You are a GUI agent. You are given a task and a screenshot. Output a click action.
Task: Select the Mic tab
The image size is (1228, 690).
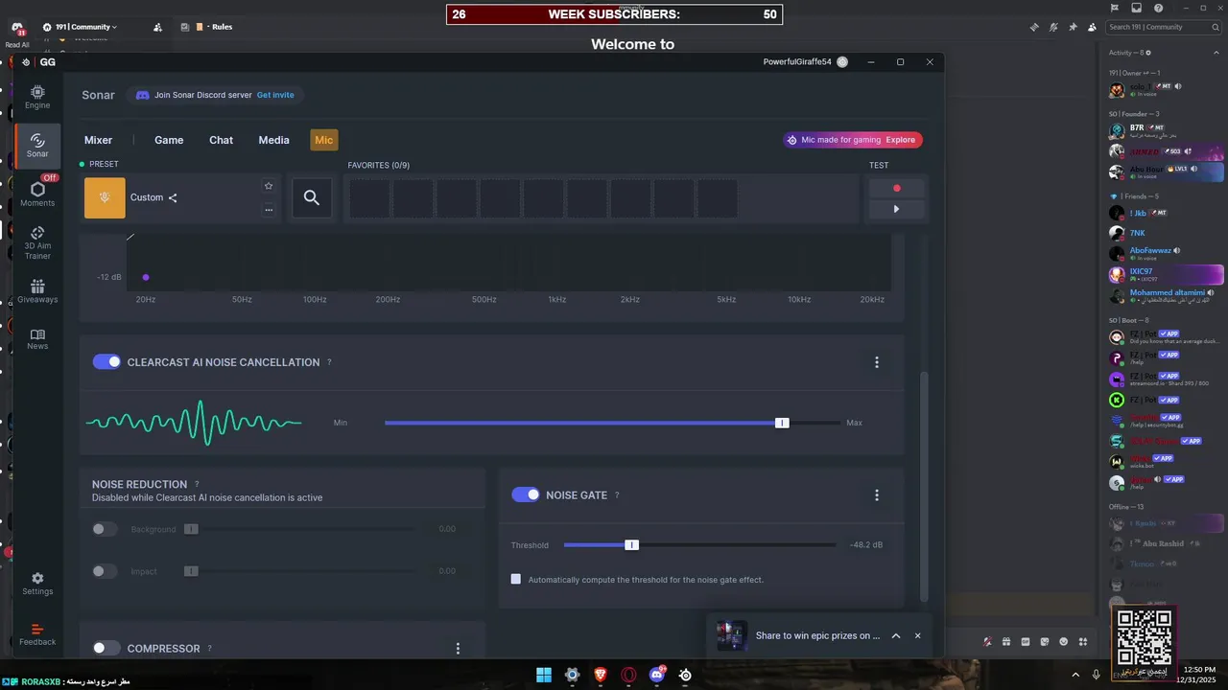(324, 140)
